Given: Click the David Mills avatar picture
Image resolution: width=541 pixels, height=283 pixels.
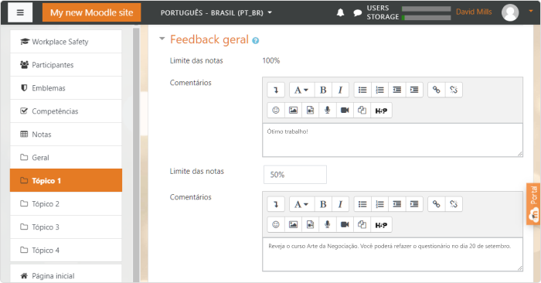Looking at the screenshot, I should (x=510, y=12).
